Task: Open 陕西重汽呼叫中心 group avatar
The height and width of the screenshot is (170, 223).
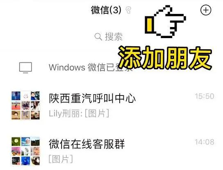Action: [25, 105]
